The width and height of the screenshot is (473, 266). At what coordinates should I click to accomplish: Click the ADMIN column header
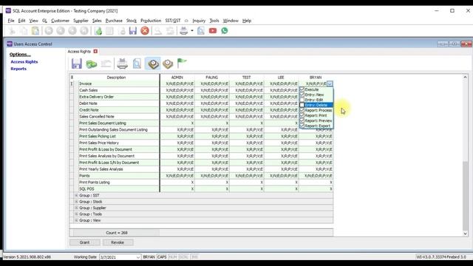tap(177, 78)
